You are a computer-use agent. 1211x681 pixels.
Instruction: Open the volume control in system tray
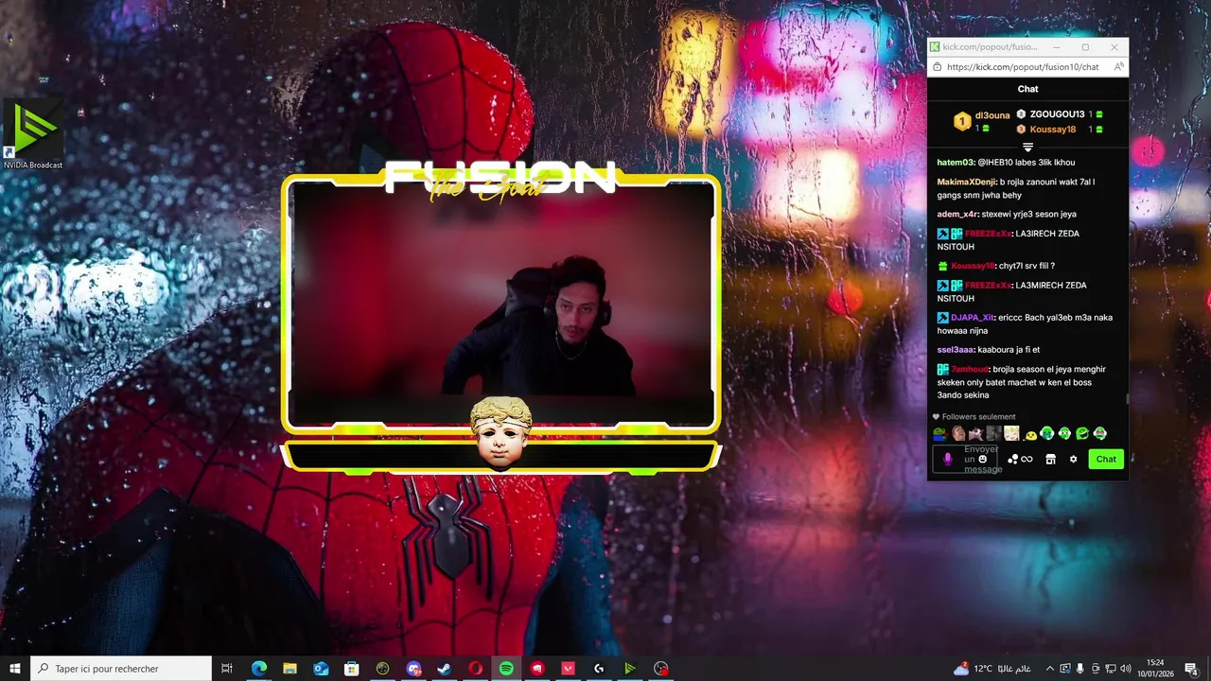(x=1125, y=669)
